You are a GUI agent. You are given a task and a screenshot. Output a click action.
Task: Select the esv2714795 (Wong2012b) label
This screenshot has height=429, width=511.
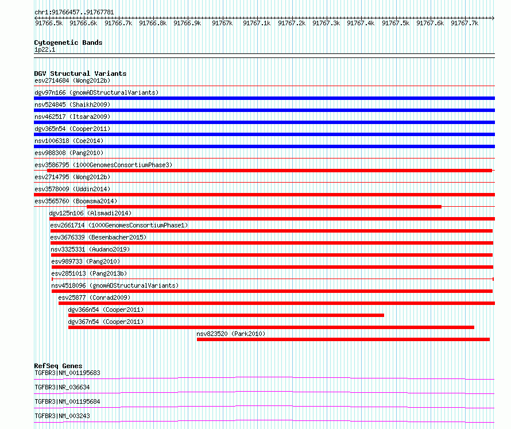pos(72,177)
